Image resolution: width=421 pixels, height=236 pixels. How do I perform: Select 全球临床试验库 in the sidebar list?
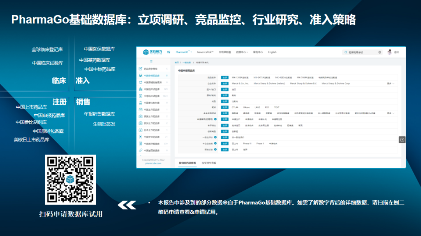pos(154,96)
